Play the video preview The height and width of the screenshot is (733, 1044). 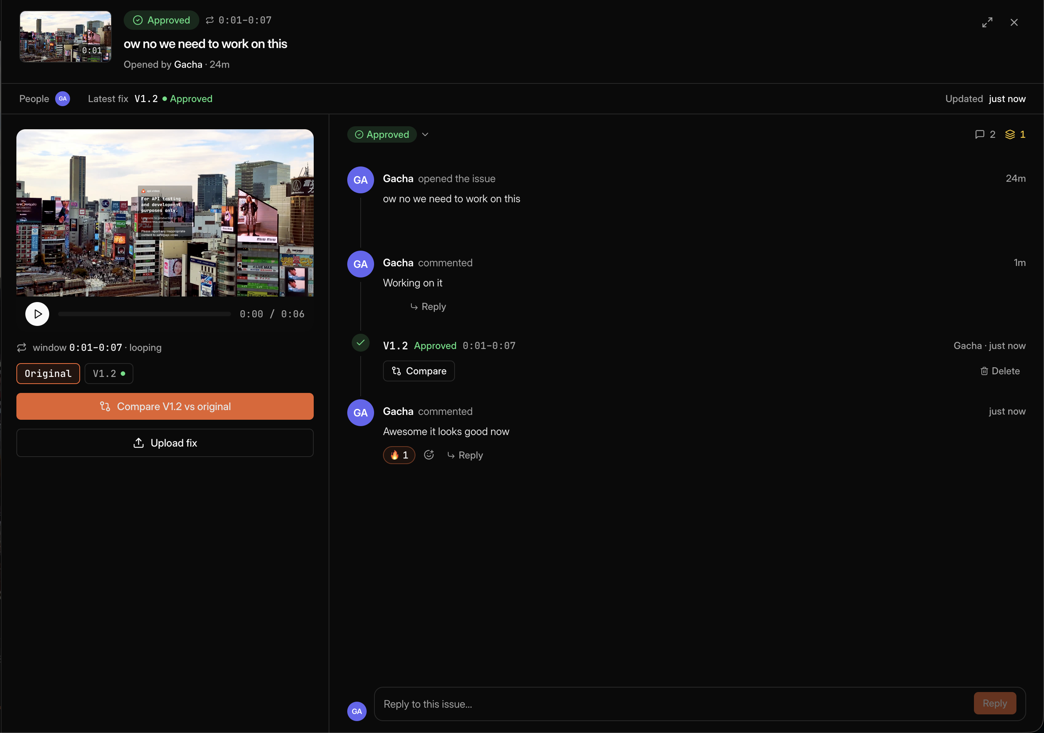coord(37,314)
